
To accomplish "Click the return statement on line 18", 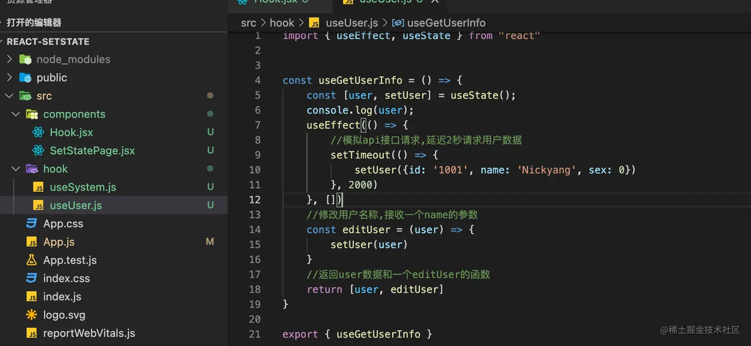I will [375, 289].
